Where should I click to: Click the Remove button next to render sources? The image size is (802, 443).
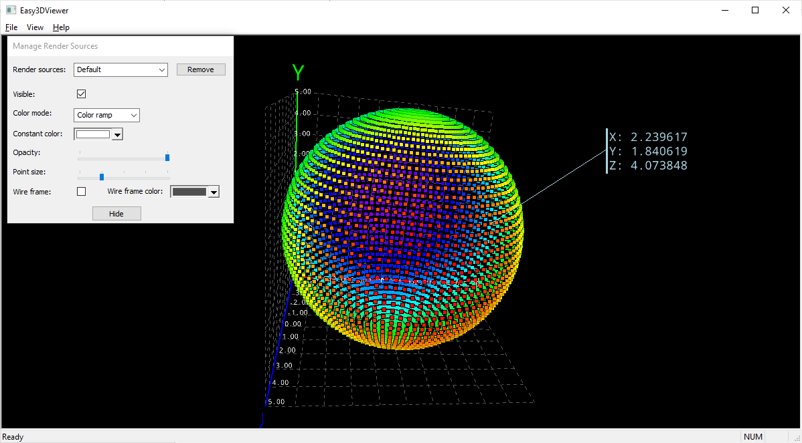(201, 69)
